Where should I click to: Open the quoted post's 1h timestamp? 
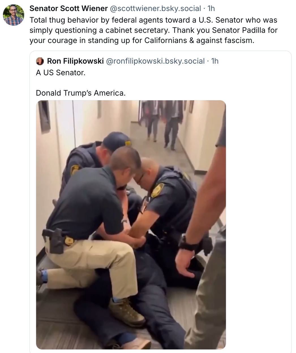[215, 61]
